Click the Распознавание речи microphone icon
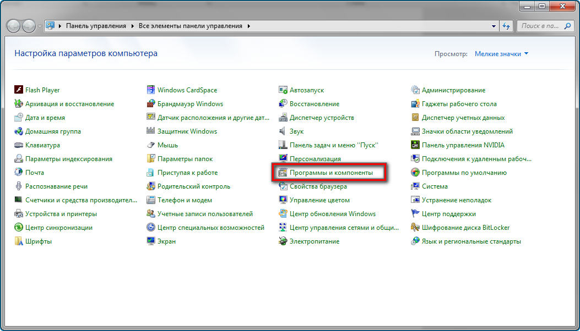Screen dimensions: 580x331 point(19,186)
